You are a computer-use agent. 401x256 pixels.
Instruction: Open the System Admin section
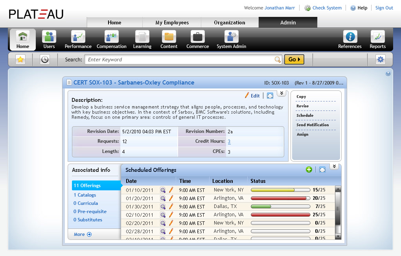232,40
